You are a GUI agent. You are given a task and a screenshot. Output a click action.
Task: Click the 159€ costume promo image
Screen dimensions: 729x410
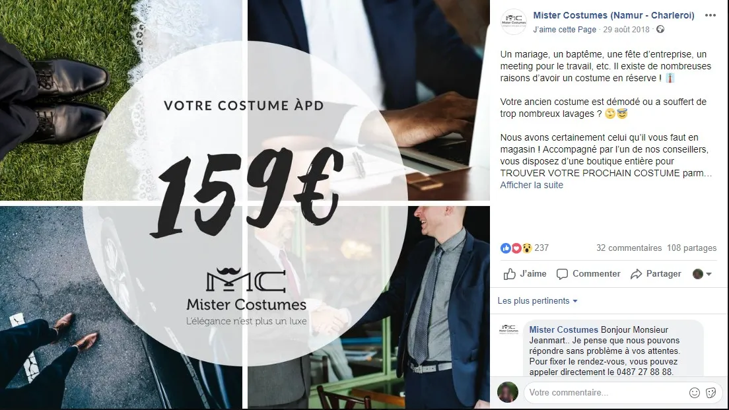tap(245, 205)
